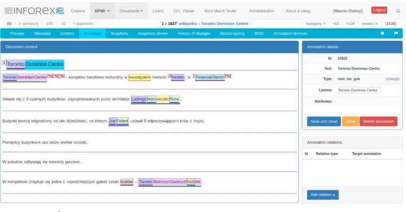406x212 pixels.
Task: Open CCL Viewer page
Action: pos(183,11)
